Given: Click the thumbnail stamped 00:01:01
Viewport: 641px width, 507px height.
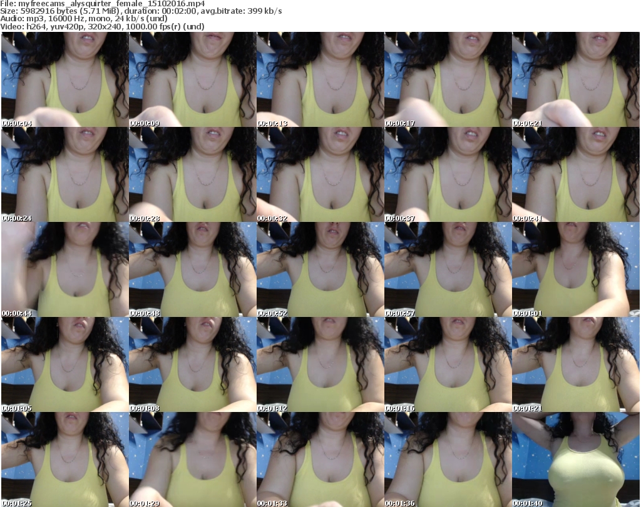Looking at the screenshot, I should (576, 269).
